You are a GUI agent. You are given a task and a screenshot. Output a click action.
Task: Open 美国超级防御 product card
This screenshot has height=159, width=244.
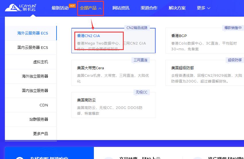pyautogui.click(x=205, y=73)
